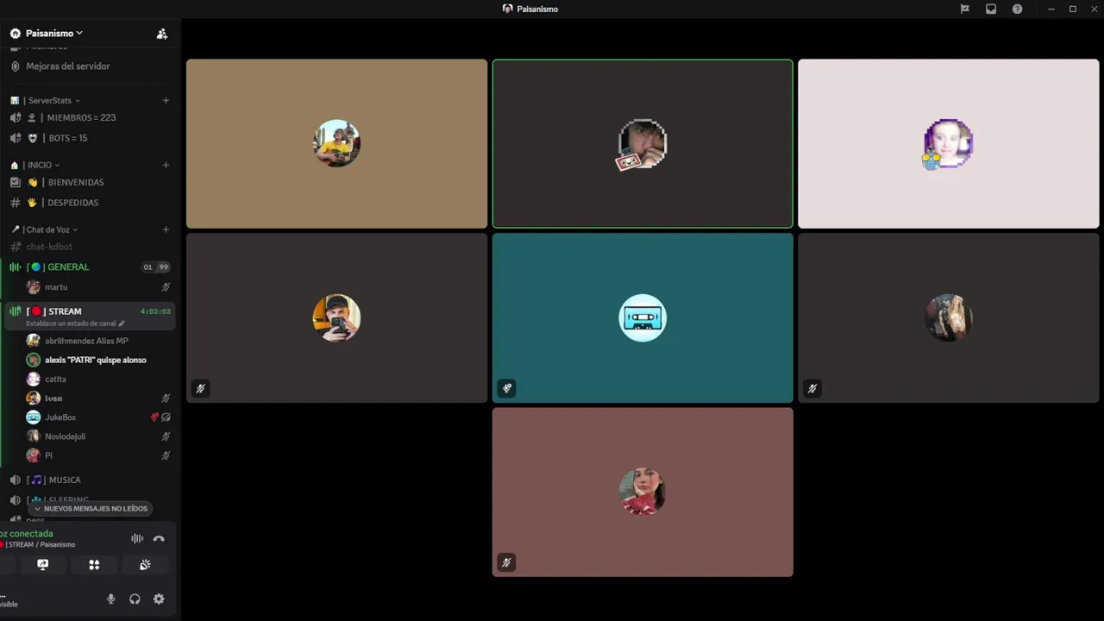Click the red muted mic beside JukeBox
Screen dimensions: 1104x621
[154, 417]
